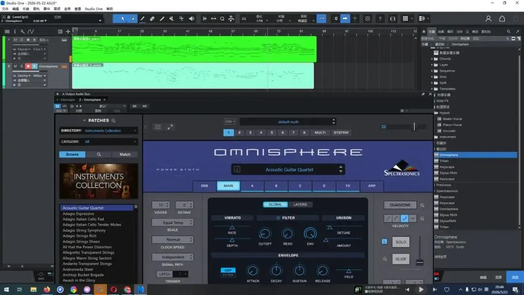Open the CATEGORY All dropdown

98,142
